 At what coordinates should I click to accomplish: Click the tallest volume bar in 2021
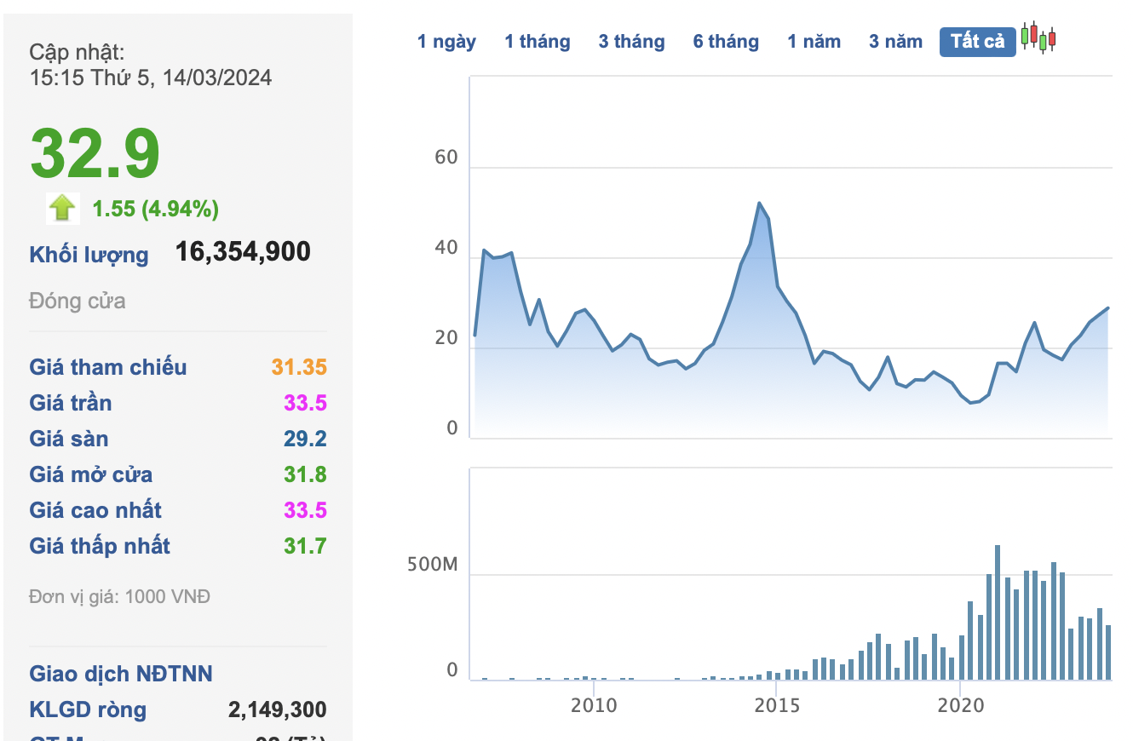pyautogui.click(x=998, y=612)
